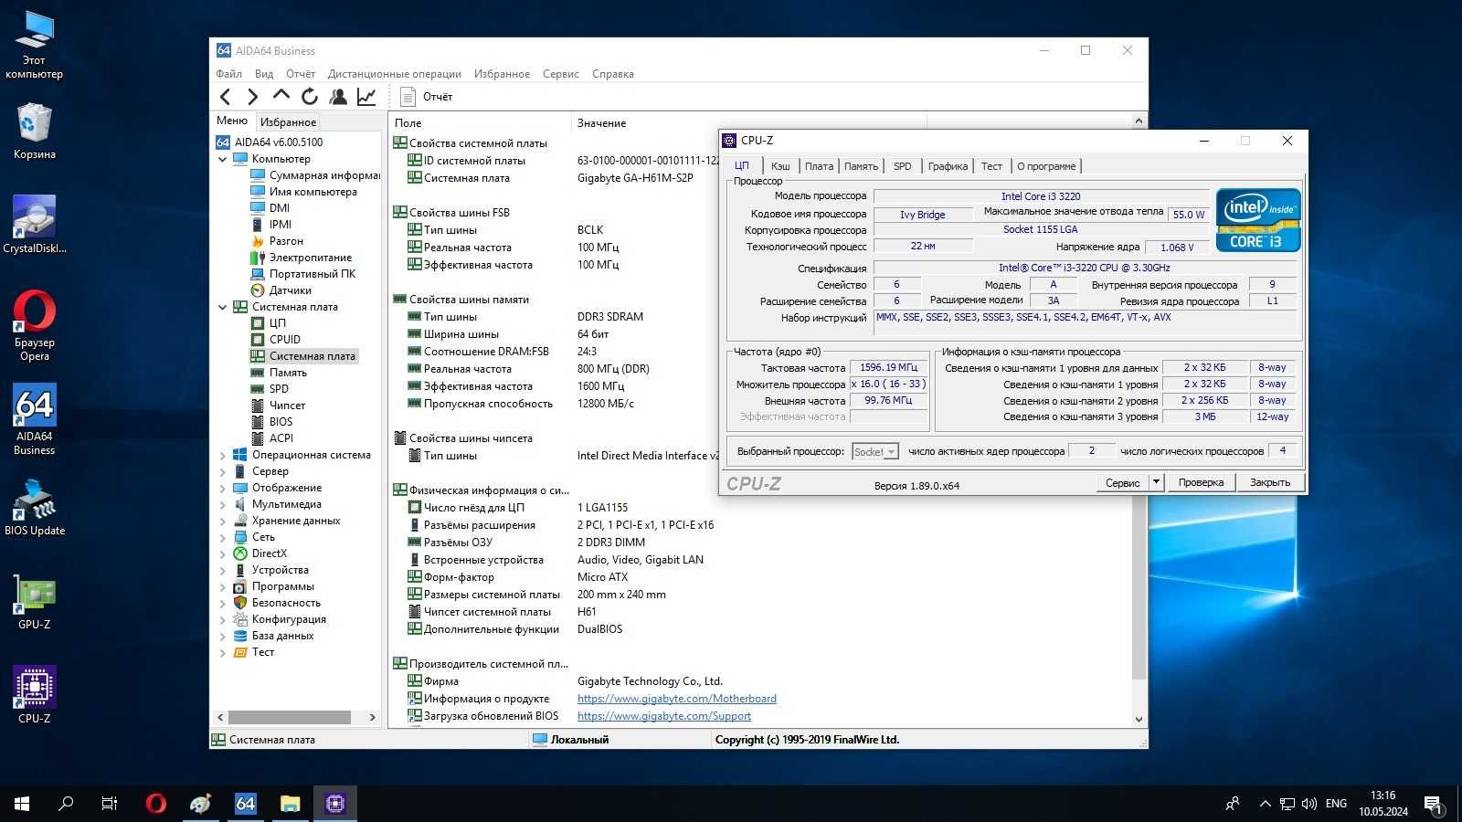Click the AIDA64 Back navigation arrow
This screenshot has width=1462, height=822.
(226, 97)
